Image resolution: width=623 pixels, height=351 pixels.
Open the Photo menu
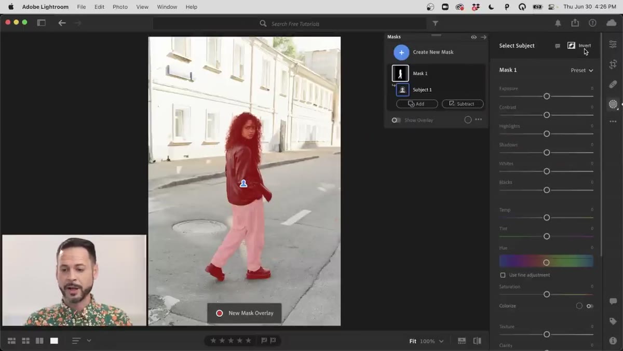click(x=120, y=7)
